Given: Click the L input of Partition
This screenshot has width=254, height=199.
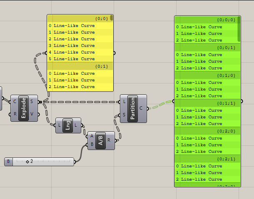Looking at the screenshot, I should [x=125, y=101].
